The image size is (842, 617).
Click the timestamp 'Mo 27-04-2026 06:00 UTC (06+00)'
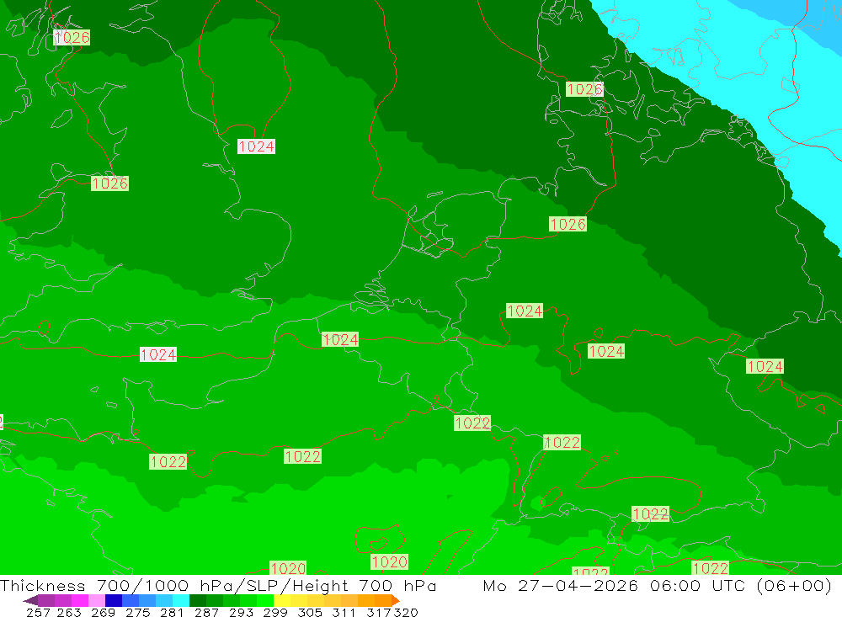coord(658,585)
